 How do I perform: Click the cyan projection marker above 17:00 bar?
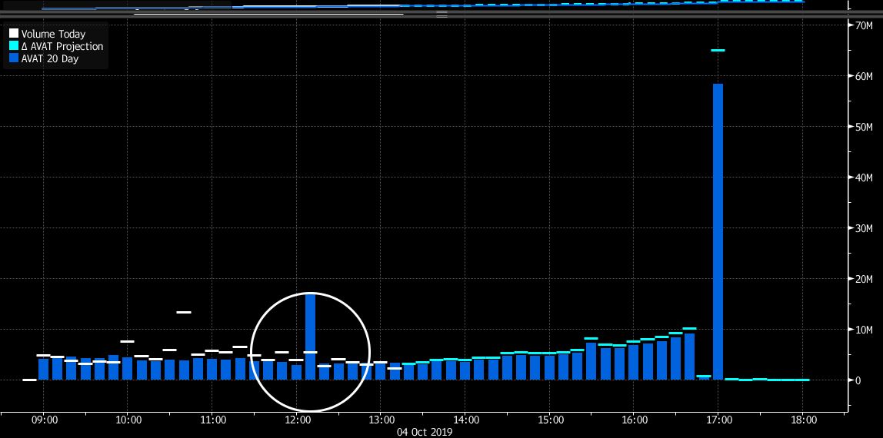[x=718, y=51]
